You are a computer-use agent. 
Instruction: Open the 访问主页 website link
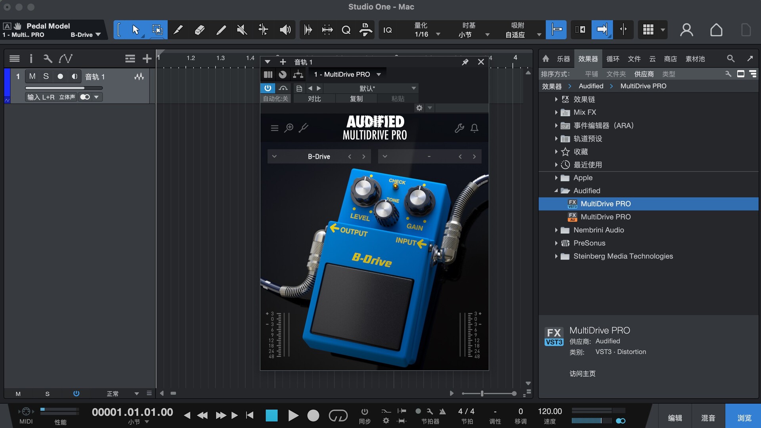pyautogui.click(x=582, y=373)
